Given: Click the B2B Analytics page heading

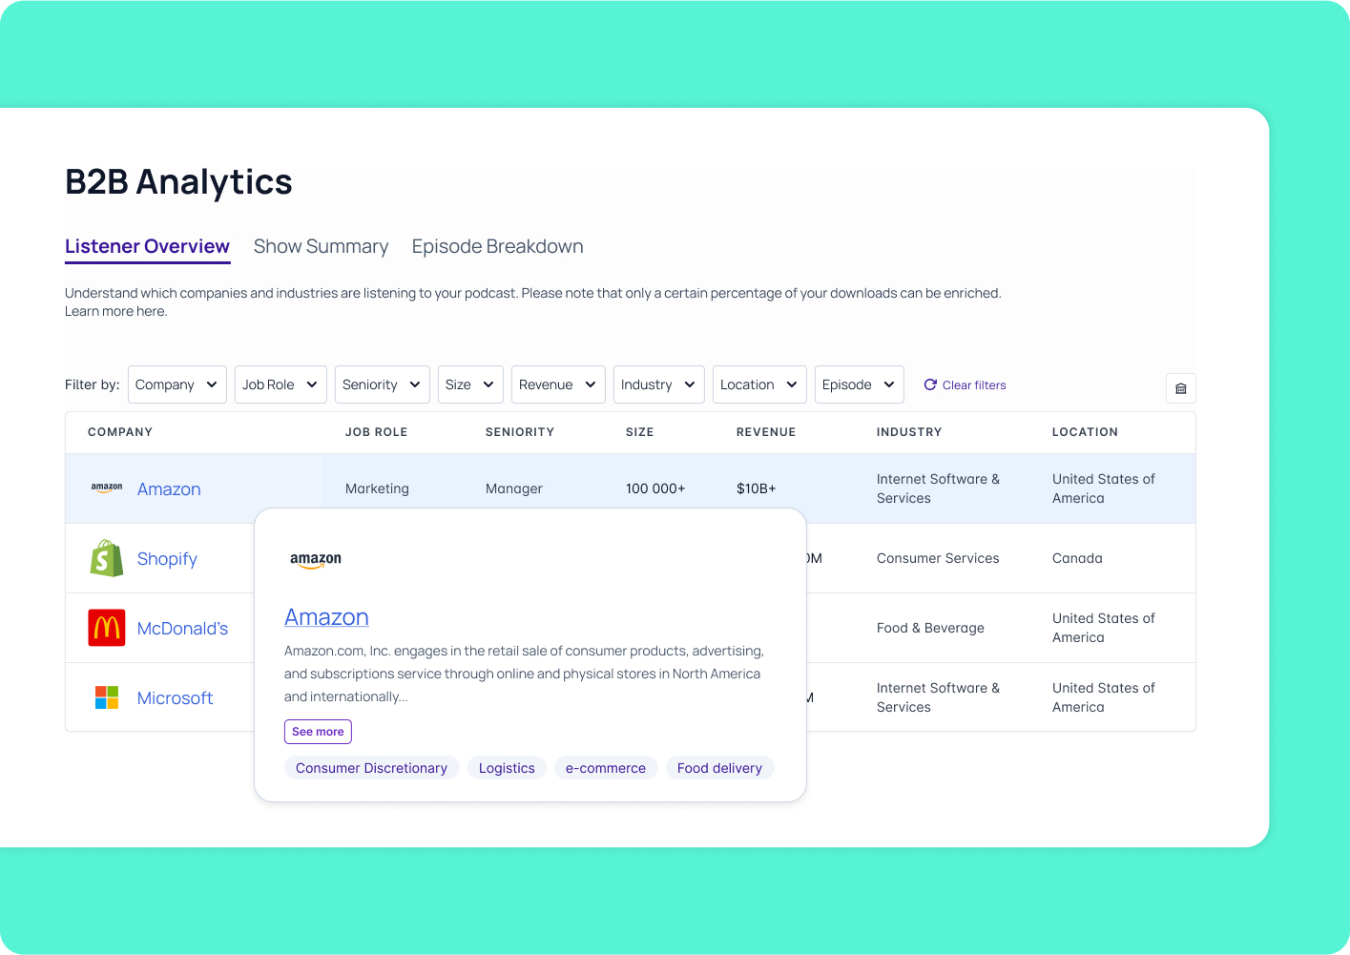Looking at the screenshot, I should (x=178, y=181).
